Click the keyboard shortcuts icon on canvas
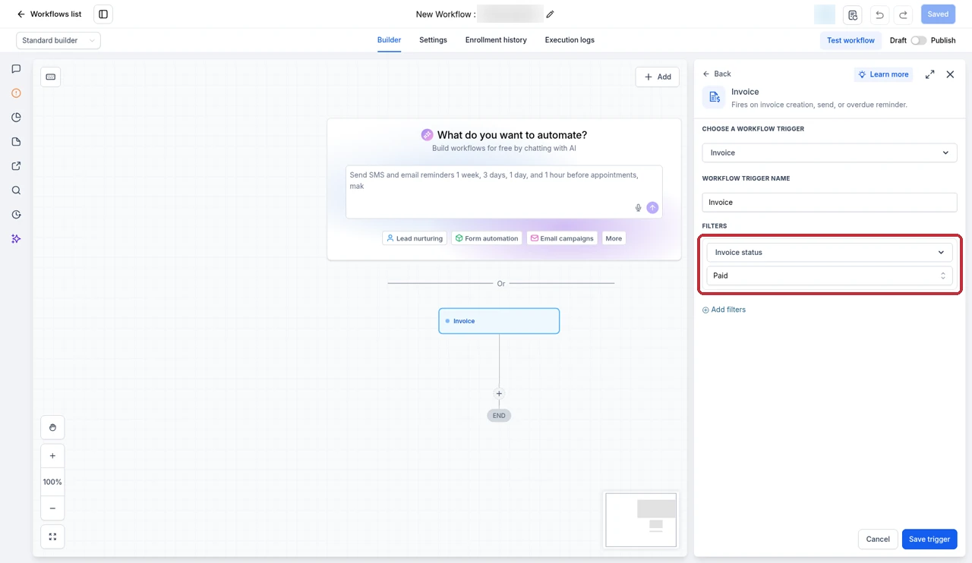This screenshot has width=972, height=563. tap(51, 77)
